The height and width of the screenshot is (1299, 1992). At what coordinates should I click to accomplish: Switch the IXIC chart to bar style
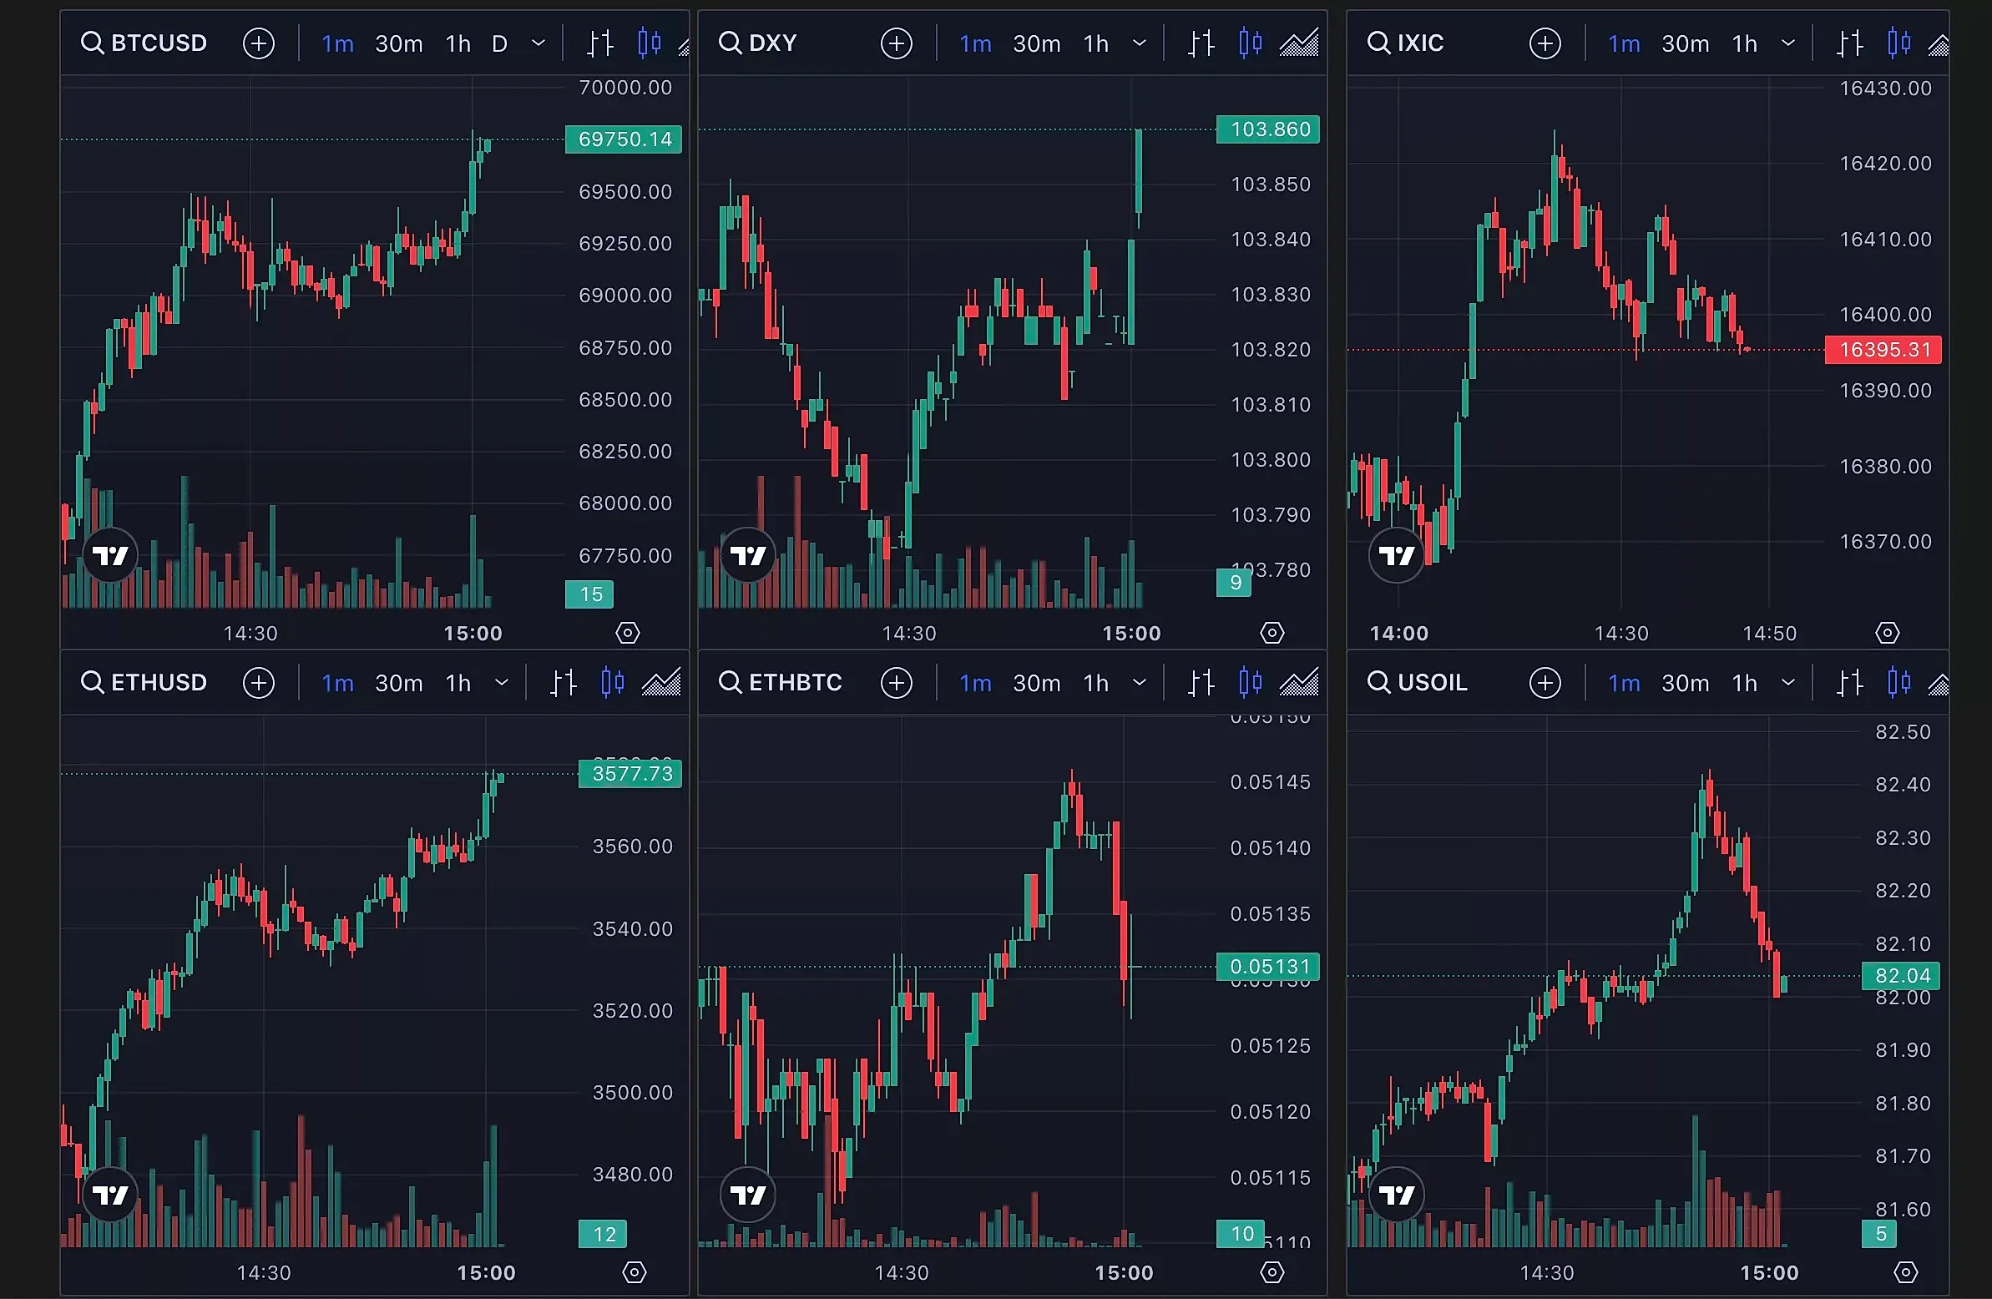click(x=1850, y=43)
